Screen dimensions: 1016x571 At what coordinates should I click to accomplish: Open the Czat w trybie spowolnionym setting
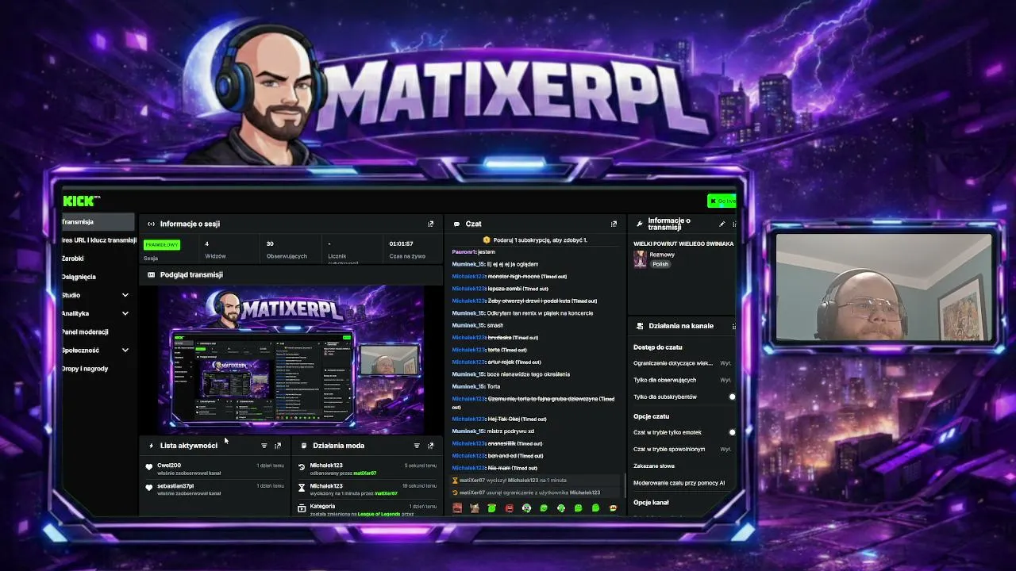(x=683, y=449)
